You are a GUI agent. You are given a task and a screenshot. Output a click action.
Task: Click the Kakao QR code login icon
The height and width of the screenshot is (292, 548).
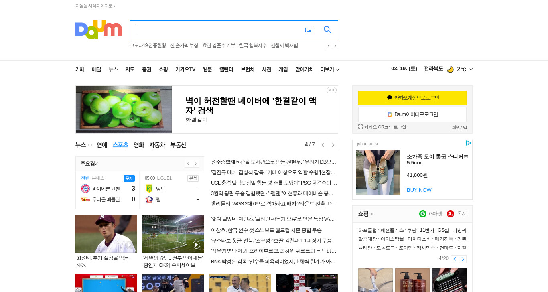(360, 127)
